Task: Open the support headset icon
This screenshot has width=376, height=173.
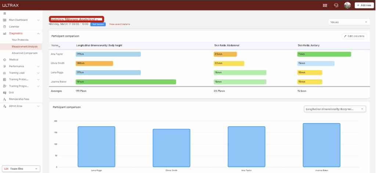Action: [336, 5]
